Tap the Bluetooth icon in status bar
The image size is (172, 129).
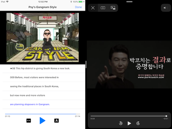pyautogui.click(x=71, y=2)
